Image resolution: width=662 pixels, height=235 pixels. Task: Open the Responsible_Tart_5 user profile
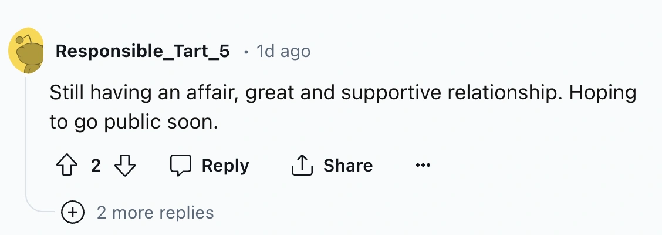143,52
